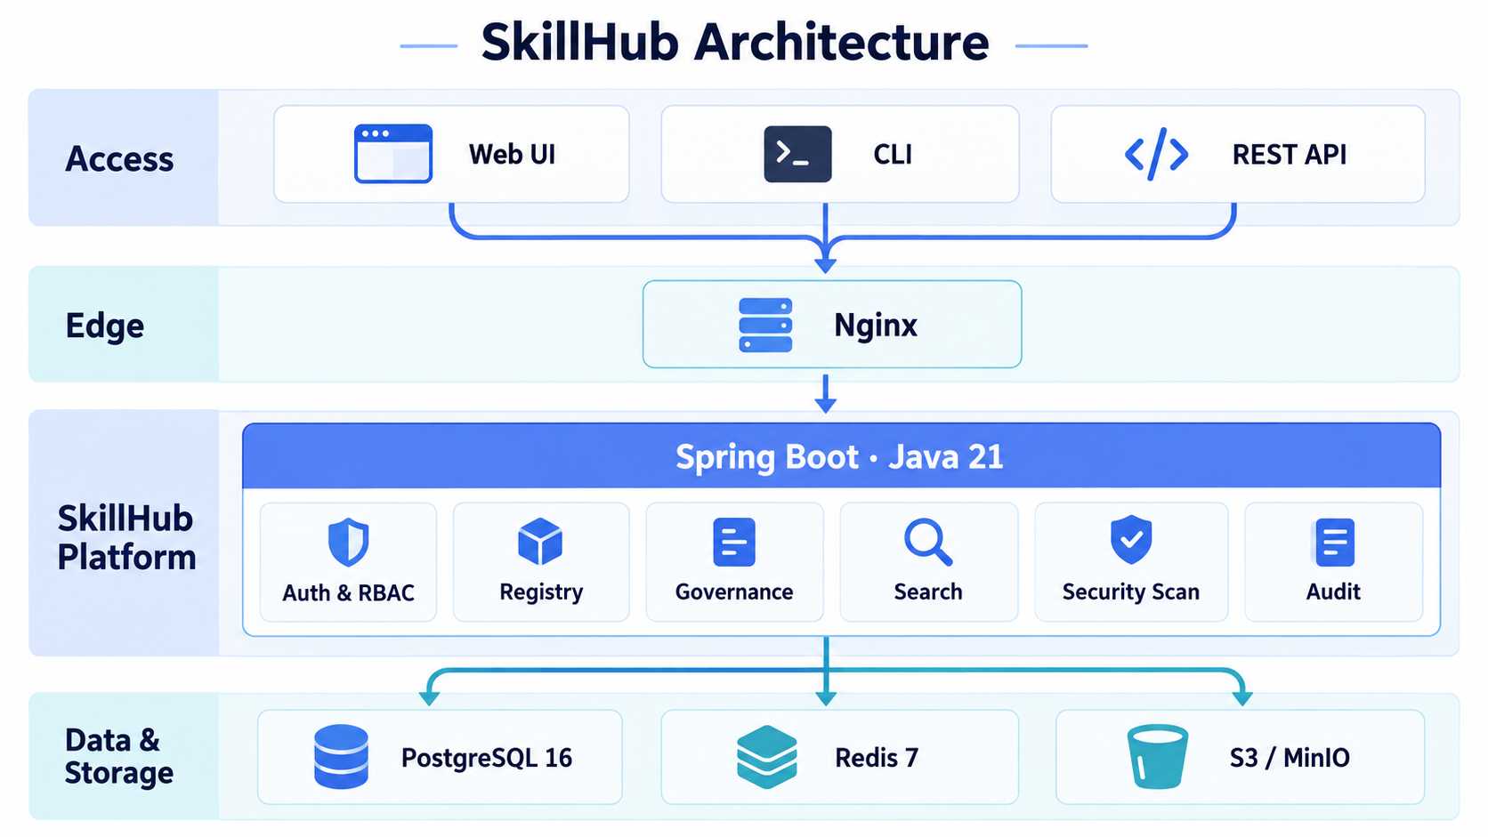The image size is (1488, 837).
Task: Click the Data & Storage layer label
Action: click(119, 756)
